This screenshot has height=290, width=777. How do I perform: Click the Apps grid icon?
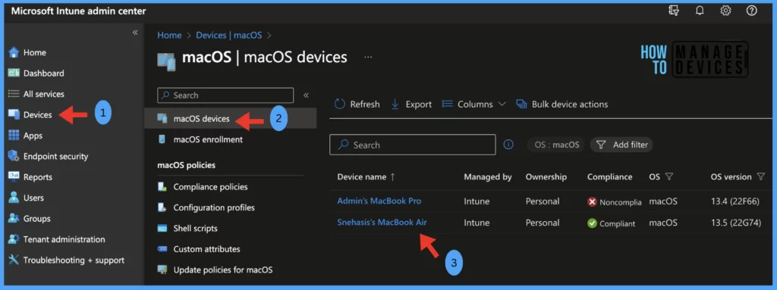14,136
